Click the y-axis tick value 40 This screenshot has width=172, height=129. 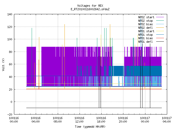11,77
